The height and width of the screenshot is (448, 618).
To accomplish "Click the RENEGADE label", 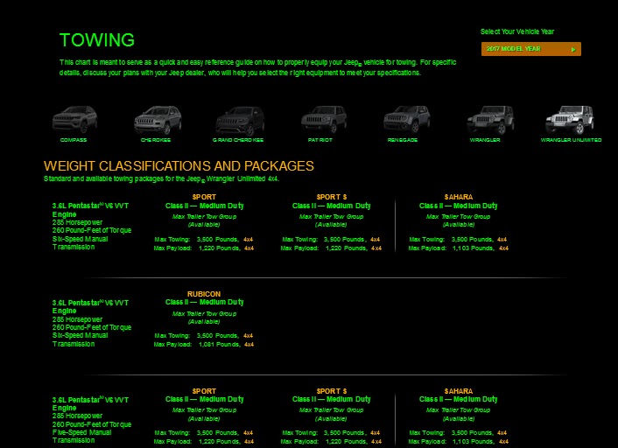I will pyautogui.click(x=403, y=140).
